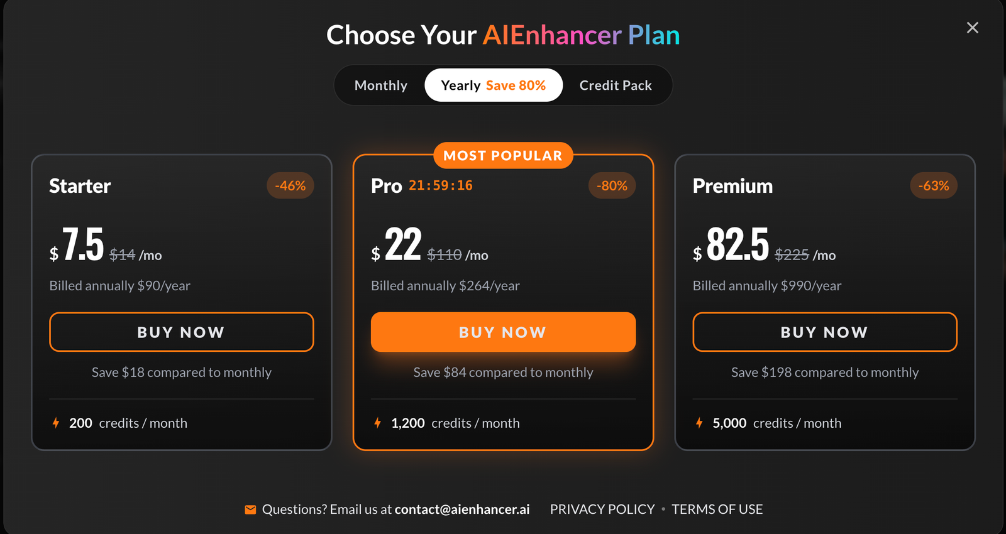Click the lightning icon beside 1,200 credits
The width and height of the screenshot is (1006, 534).
click(x=378, y=423)
